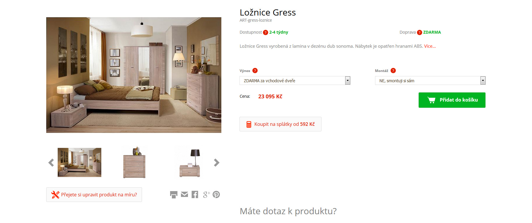Share product via email icon

tap(184, 194)
